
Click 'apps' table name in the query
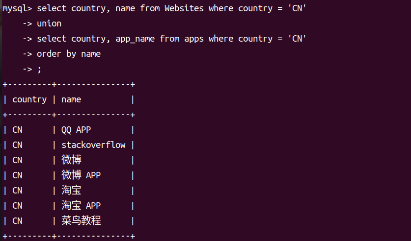pyautogui.click(x=194, y=39)
